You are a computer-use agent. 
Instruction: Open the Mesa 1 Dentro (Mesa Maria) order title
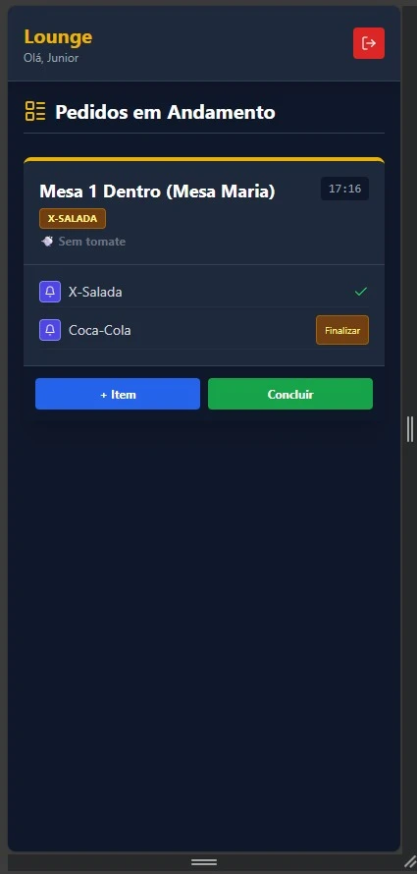(158, 191)
